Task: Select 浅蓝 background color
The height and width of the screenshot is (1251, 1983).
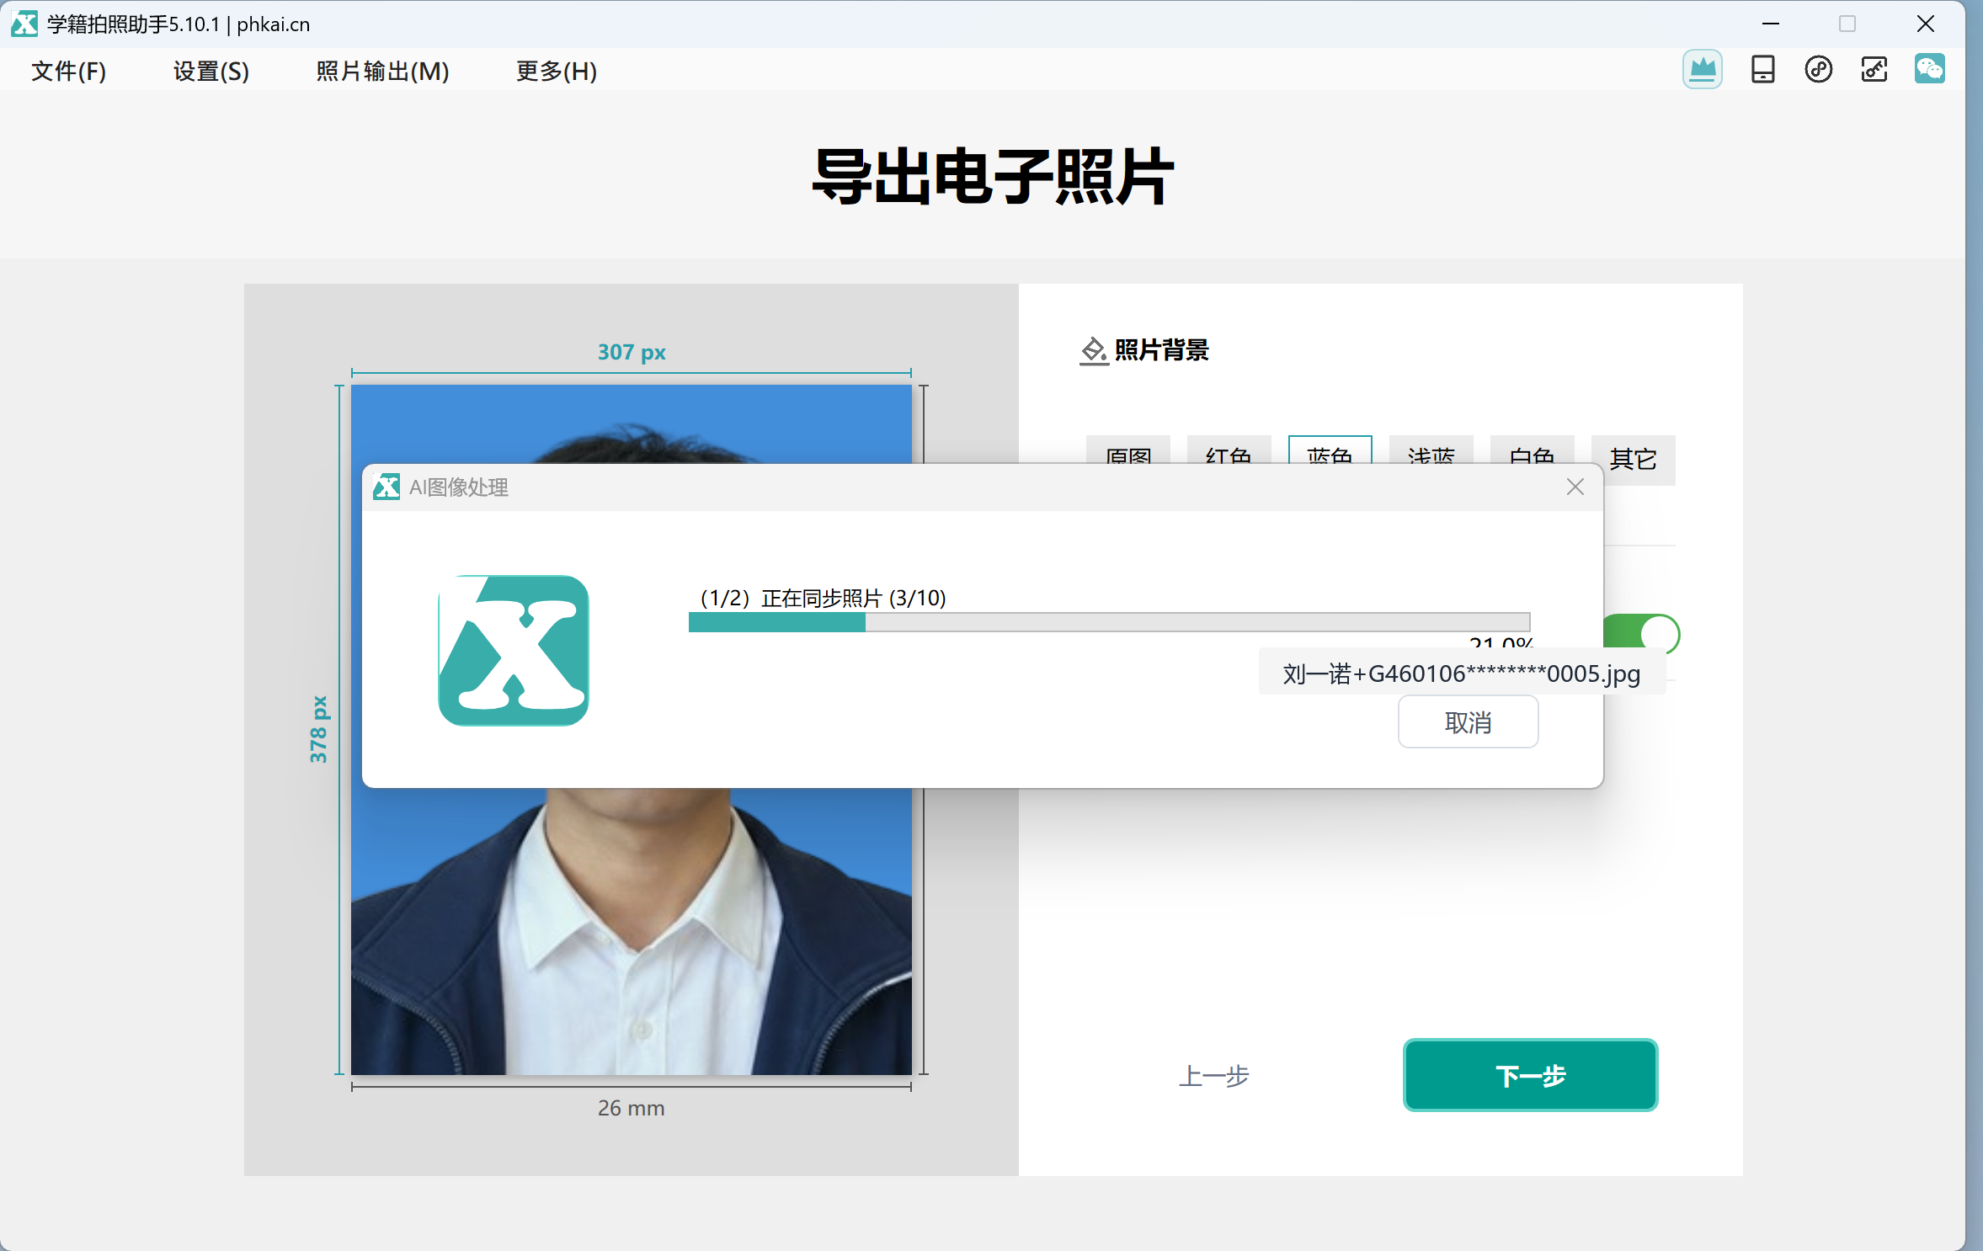Action: click(1431, 450)
